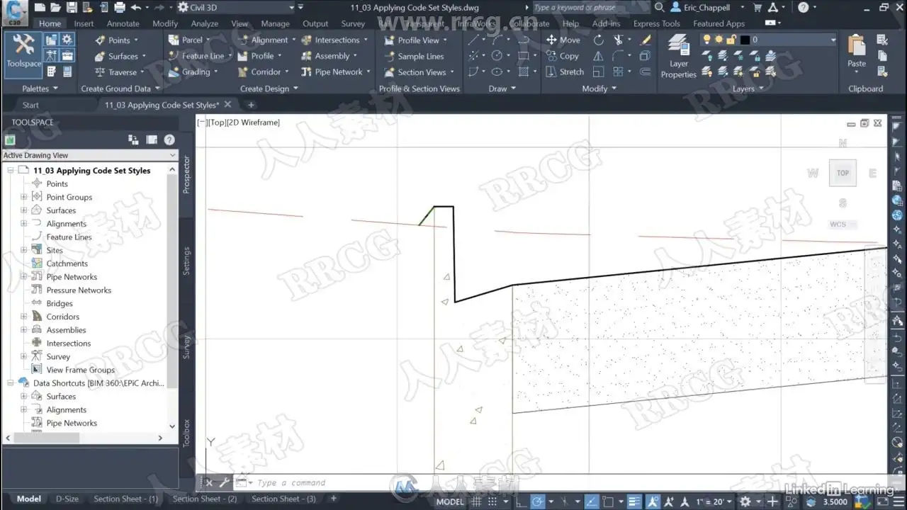Collapse the Data Shortcuts tree node
907x510 pixels.
point(11,383)
